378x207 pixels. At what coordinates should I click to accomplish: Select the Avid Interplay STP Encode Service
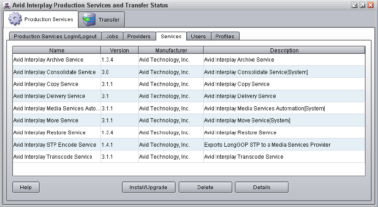54,145
